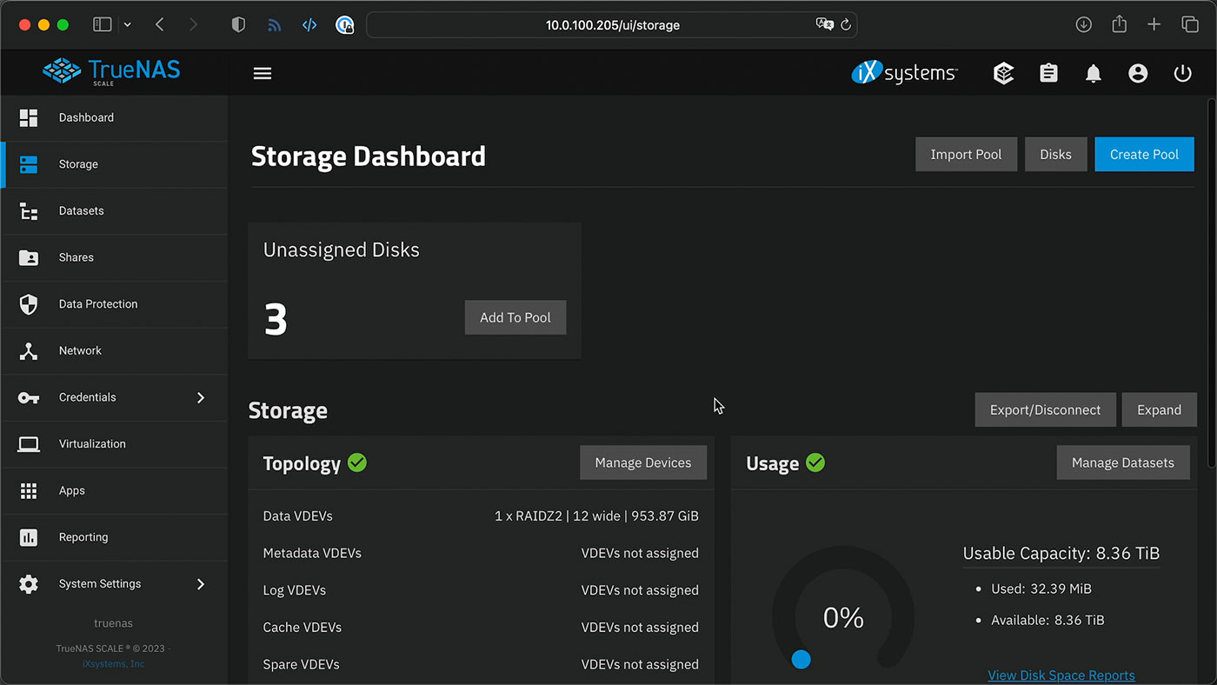Image resolution: width=1217 pixels, height=685 pixels.
Task: Expand the Credentials submenu arrow
Action: (x=201, y=397)
